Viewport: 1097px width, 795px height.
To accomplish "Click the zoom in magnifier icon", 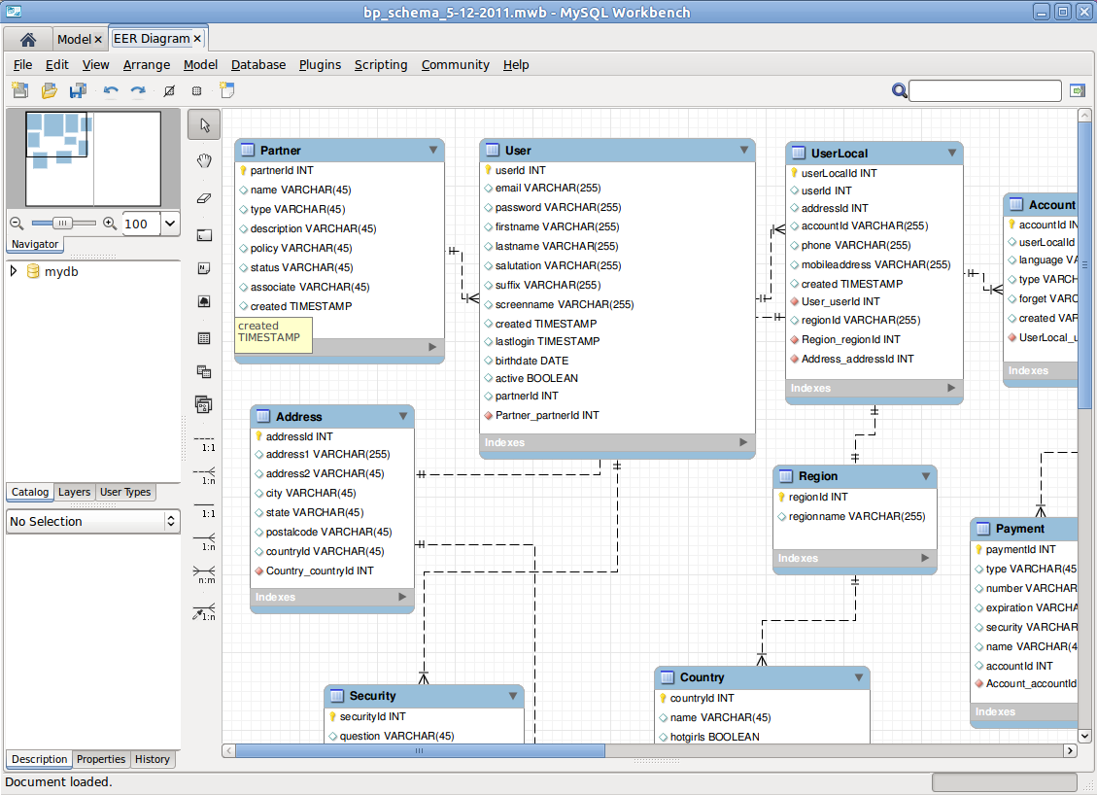I will (x=110, y=224).
